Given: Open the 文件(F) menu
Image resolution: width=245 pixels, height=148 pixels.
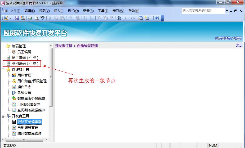Looking at the screenshot, I should pyautogui.click(x=15, y=11).
